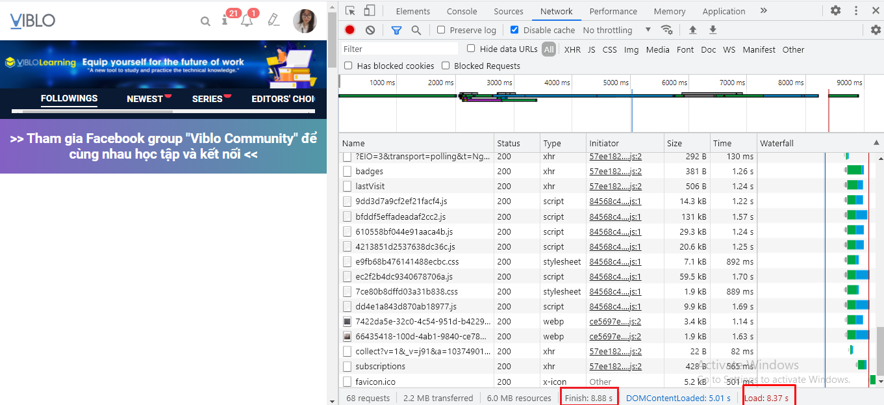Filter requests by Manifest

[759, 49]
